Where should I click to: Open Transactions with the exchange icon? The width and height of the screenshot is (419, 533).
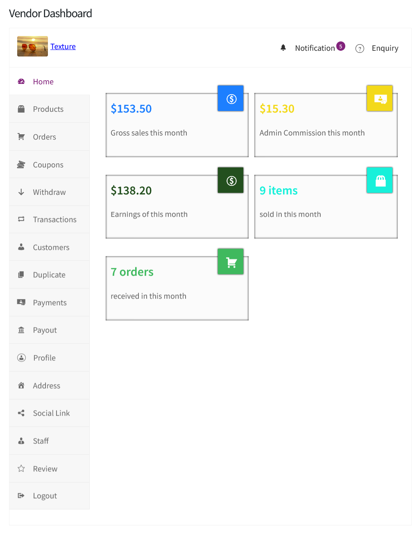pyautogui.click(x=21, y=219)
